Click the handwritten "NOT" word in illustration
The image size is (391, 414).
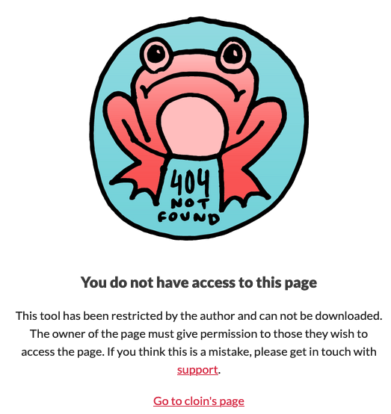189,203
